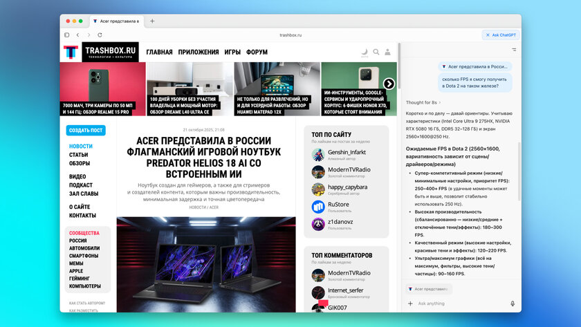Click the back navigation arrow
581x327 pixels.
pos(78,35)
